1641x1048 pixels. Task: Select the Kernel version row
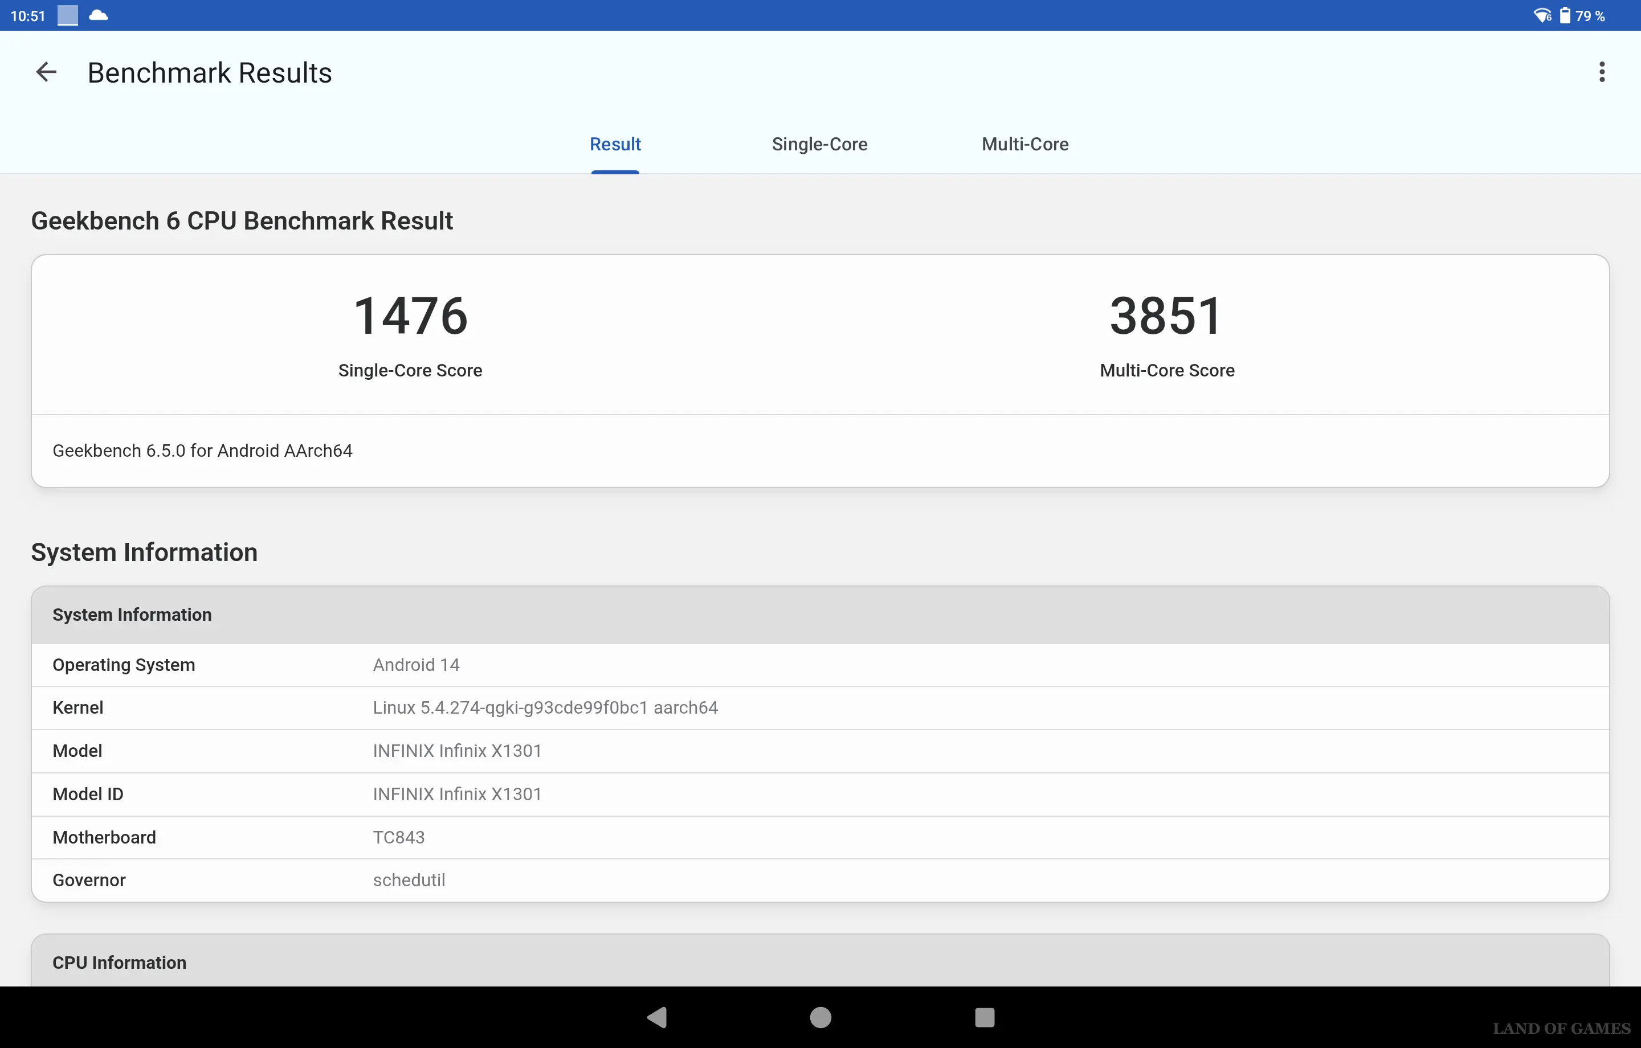[x=820, y=708]
